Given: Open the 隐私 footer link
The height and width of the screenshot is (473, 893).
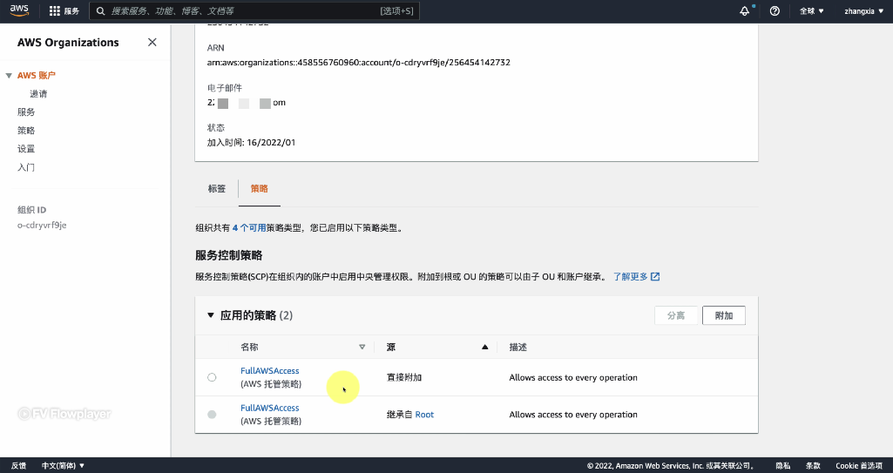Looking at the screenshot, I should 782,466.
